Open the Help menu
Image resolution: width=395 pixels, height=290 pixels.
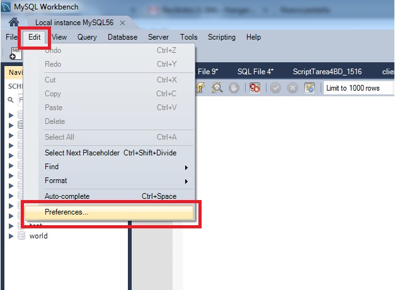253,37
